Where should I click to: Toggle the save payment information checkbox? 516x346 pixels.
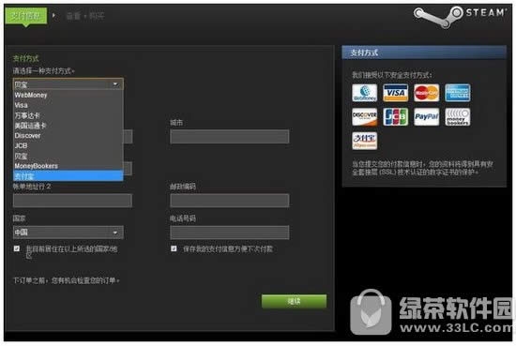[174, 248]
